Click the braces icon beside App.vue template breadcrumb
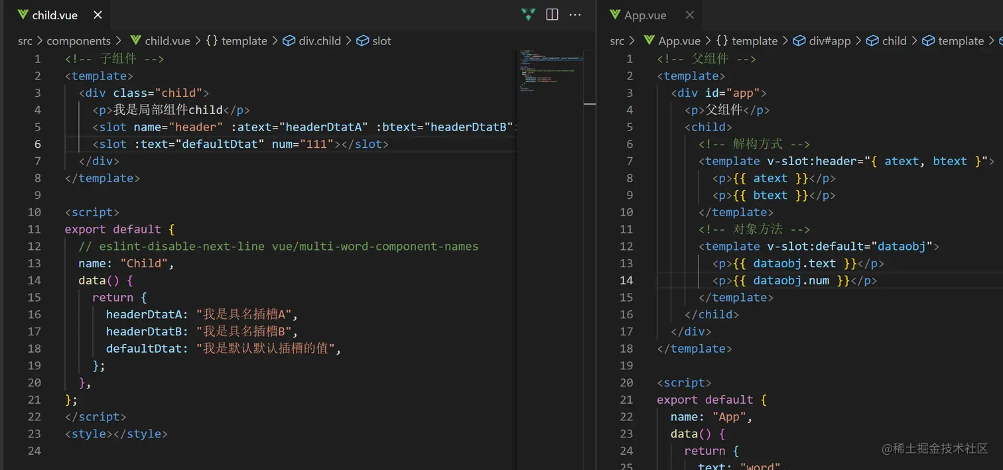Image resolution: width=1003 pixels, height=470 pixels. coord(722,41)
